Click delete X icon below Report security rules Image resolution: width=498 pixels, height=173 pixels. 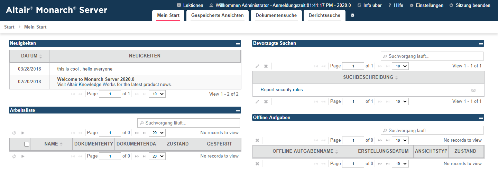coord(266,101)
